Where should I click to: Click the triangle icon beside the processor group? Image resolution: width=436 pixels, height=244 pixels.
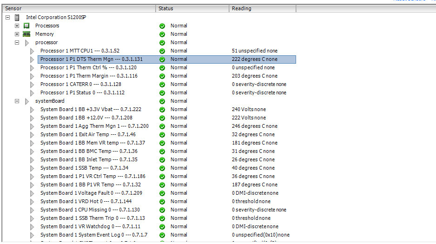[x=27, y=43]
